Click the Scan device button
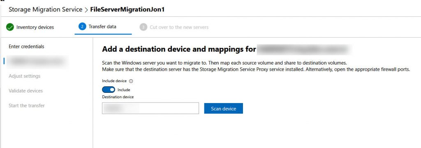Viewport: 421px width, 148px height. 223,108
